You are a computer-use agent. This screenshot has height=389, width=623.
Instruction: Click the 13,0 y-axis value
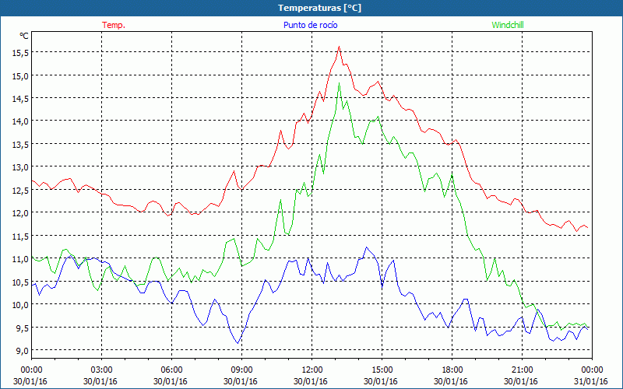pyautogui.click(x=19, y=167)
